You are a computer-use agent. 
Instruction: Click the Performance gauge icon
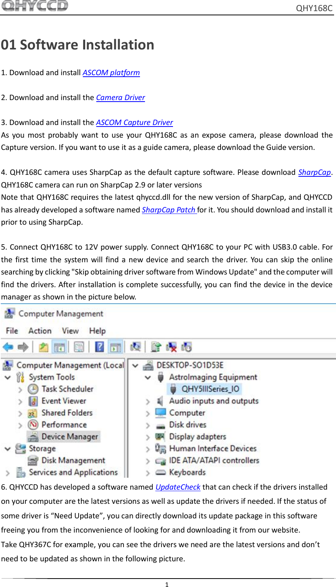pyautogui.click(x=33, y=425)
